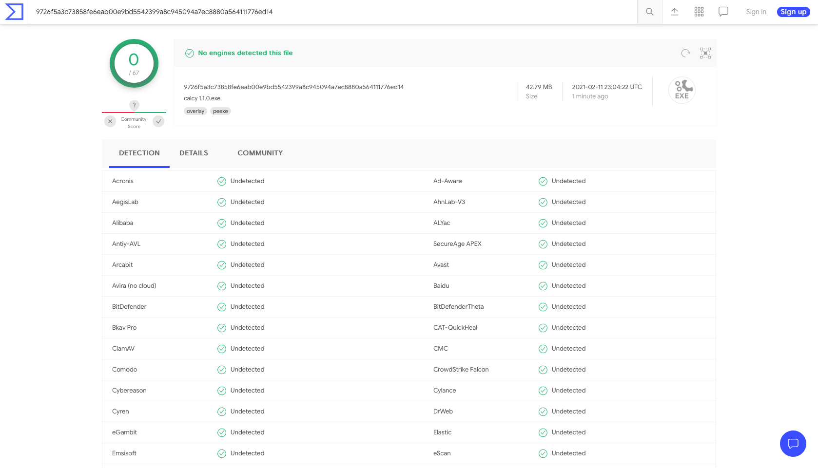Viewport: 818px width, 468px height.
Task: Click the BitDefenderTheta engine name
Action: [x=459, y=307]
